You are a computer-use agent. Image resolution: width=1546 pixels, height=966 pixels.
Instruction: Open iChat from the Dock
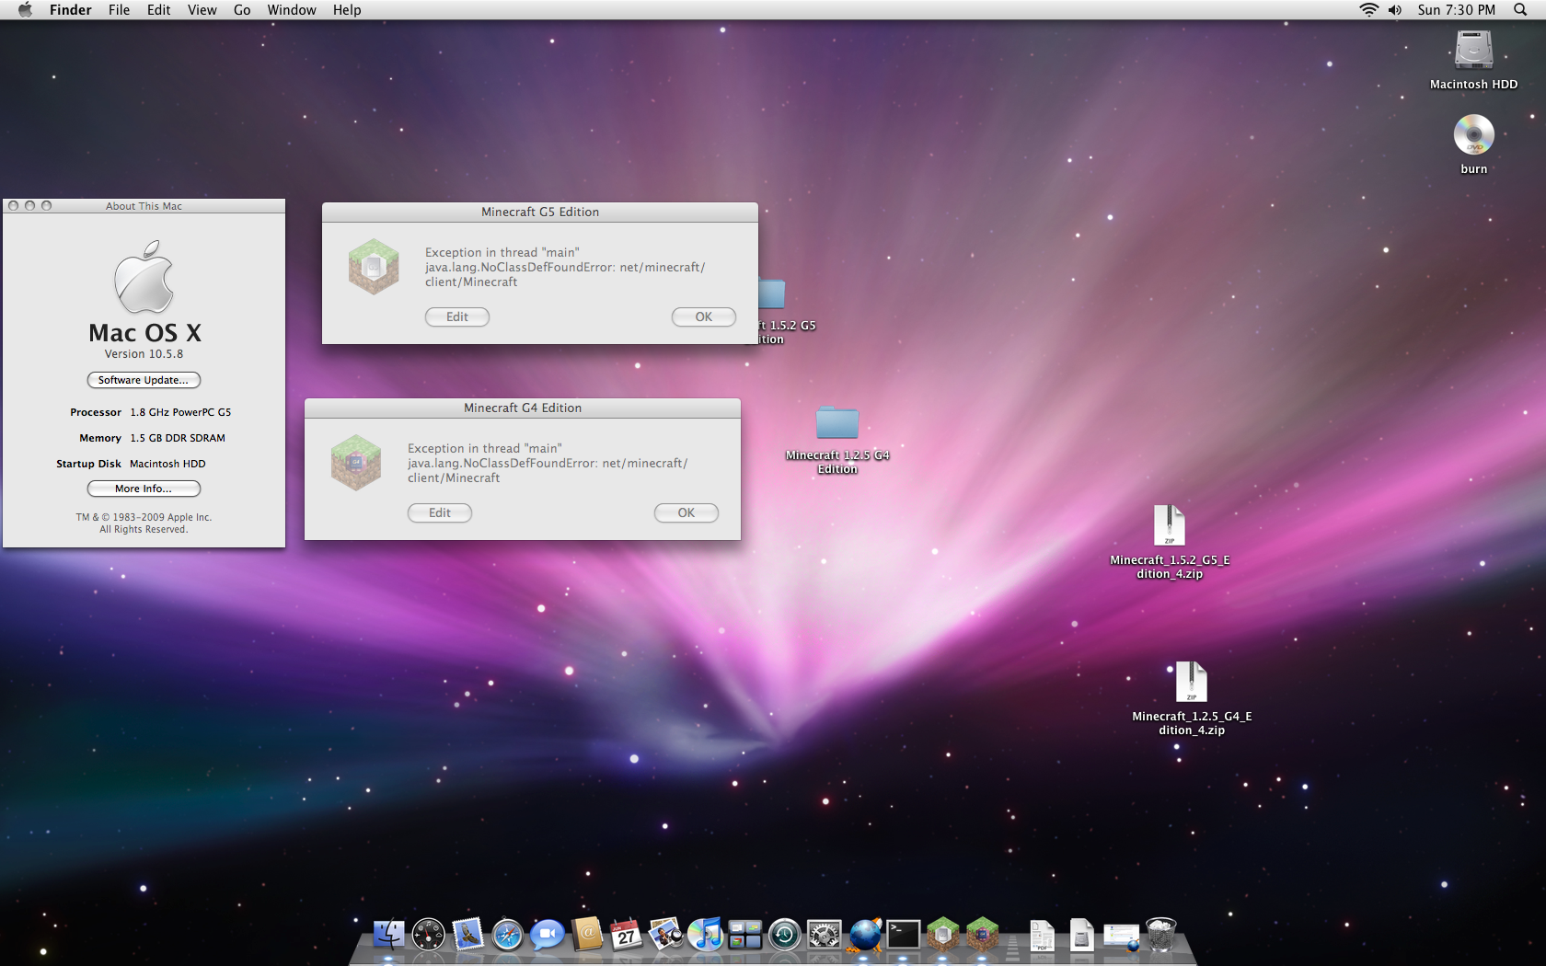click(x=547, y=934)
